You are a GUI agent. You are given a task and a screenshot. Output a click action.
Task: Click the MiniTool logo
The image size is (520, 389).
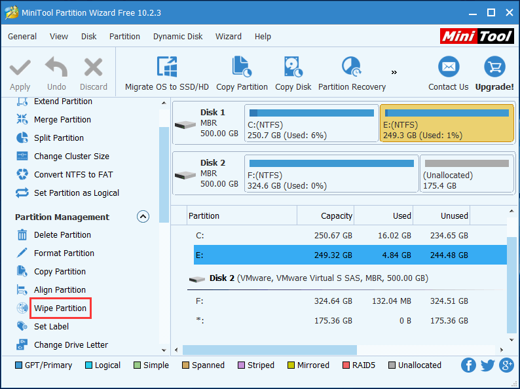pyautogui.click(x=477, y=36)
